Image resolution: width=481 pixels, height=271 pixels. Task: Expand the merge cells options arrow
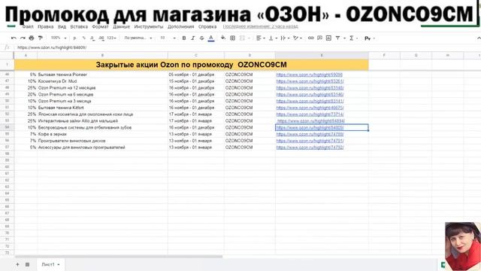249,38
